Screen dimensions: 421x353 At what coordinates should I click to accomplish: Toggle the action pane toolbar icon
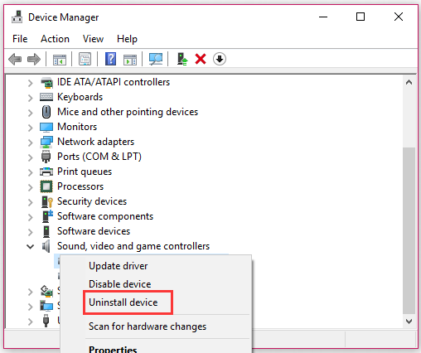click(130, 59)
